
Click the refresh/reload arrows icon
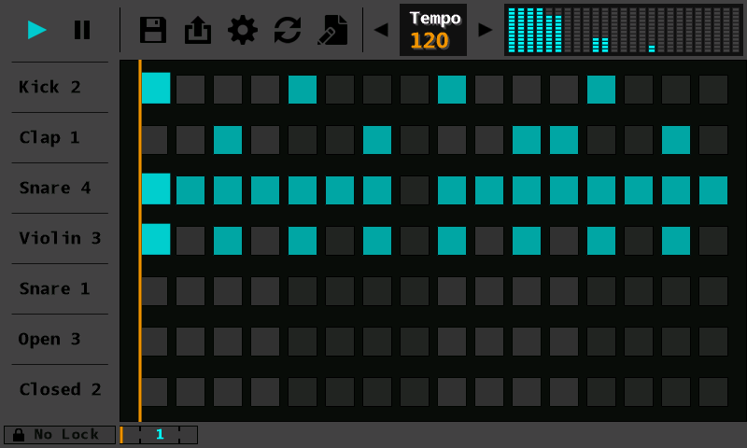pyautogui.click(x=288, y=30)
